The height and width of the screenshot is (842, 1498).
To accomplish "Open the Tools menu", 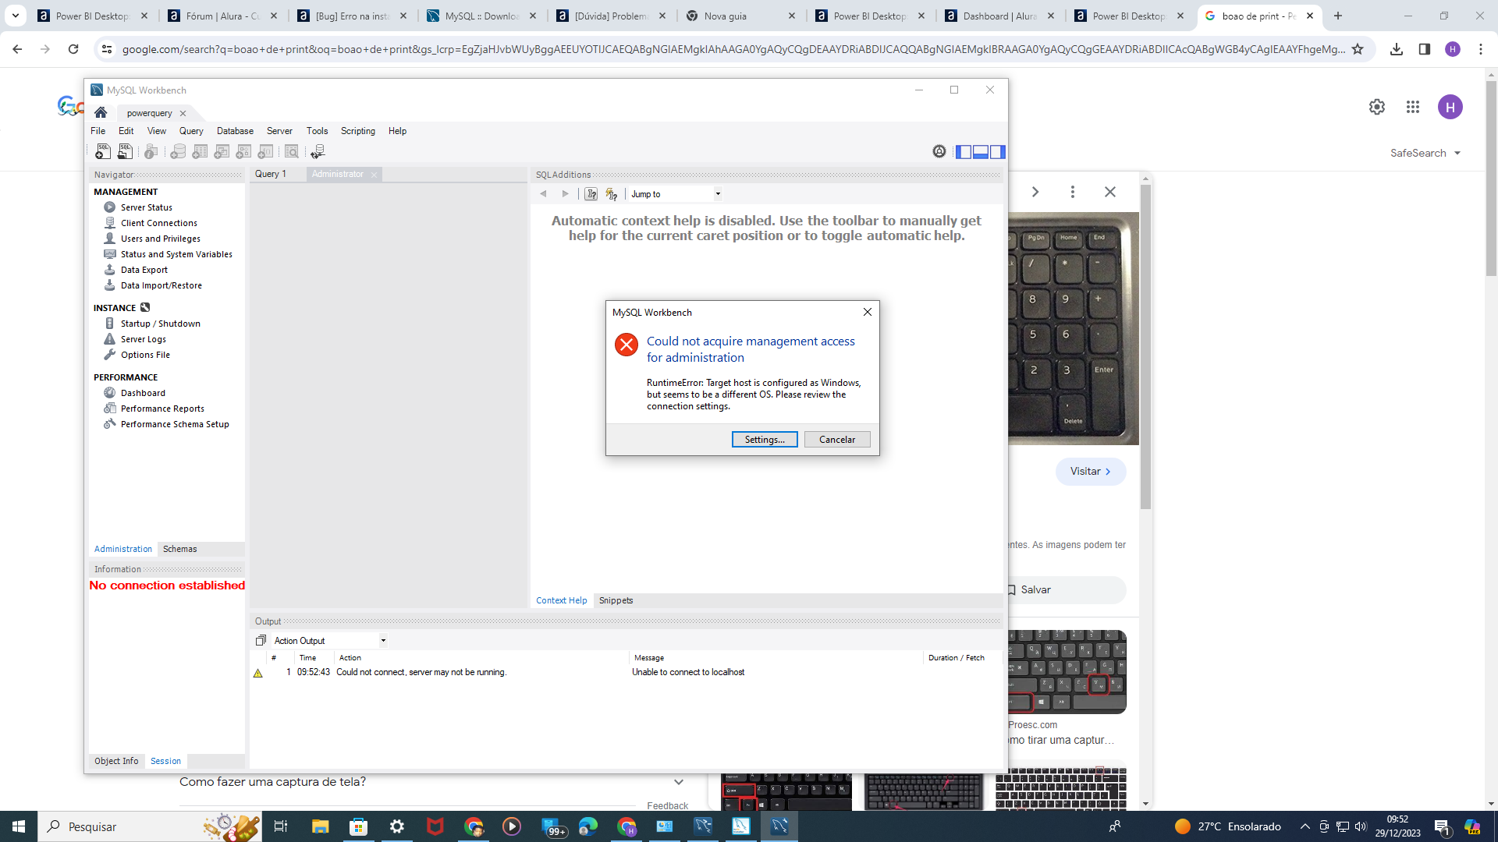I will coord(317,131).
